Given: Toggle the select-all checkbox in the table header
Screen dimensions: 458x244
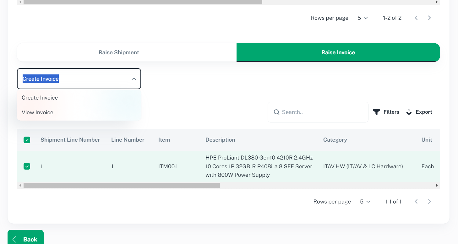Looking at the screenshot, I should click(x=27, y=140).
